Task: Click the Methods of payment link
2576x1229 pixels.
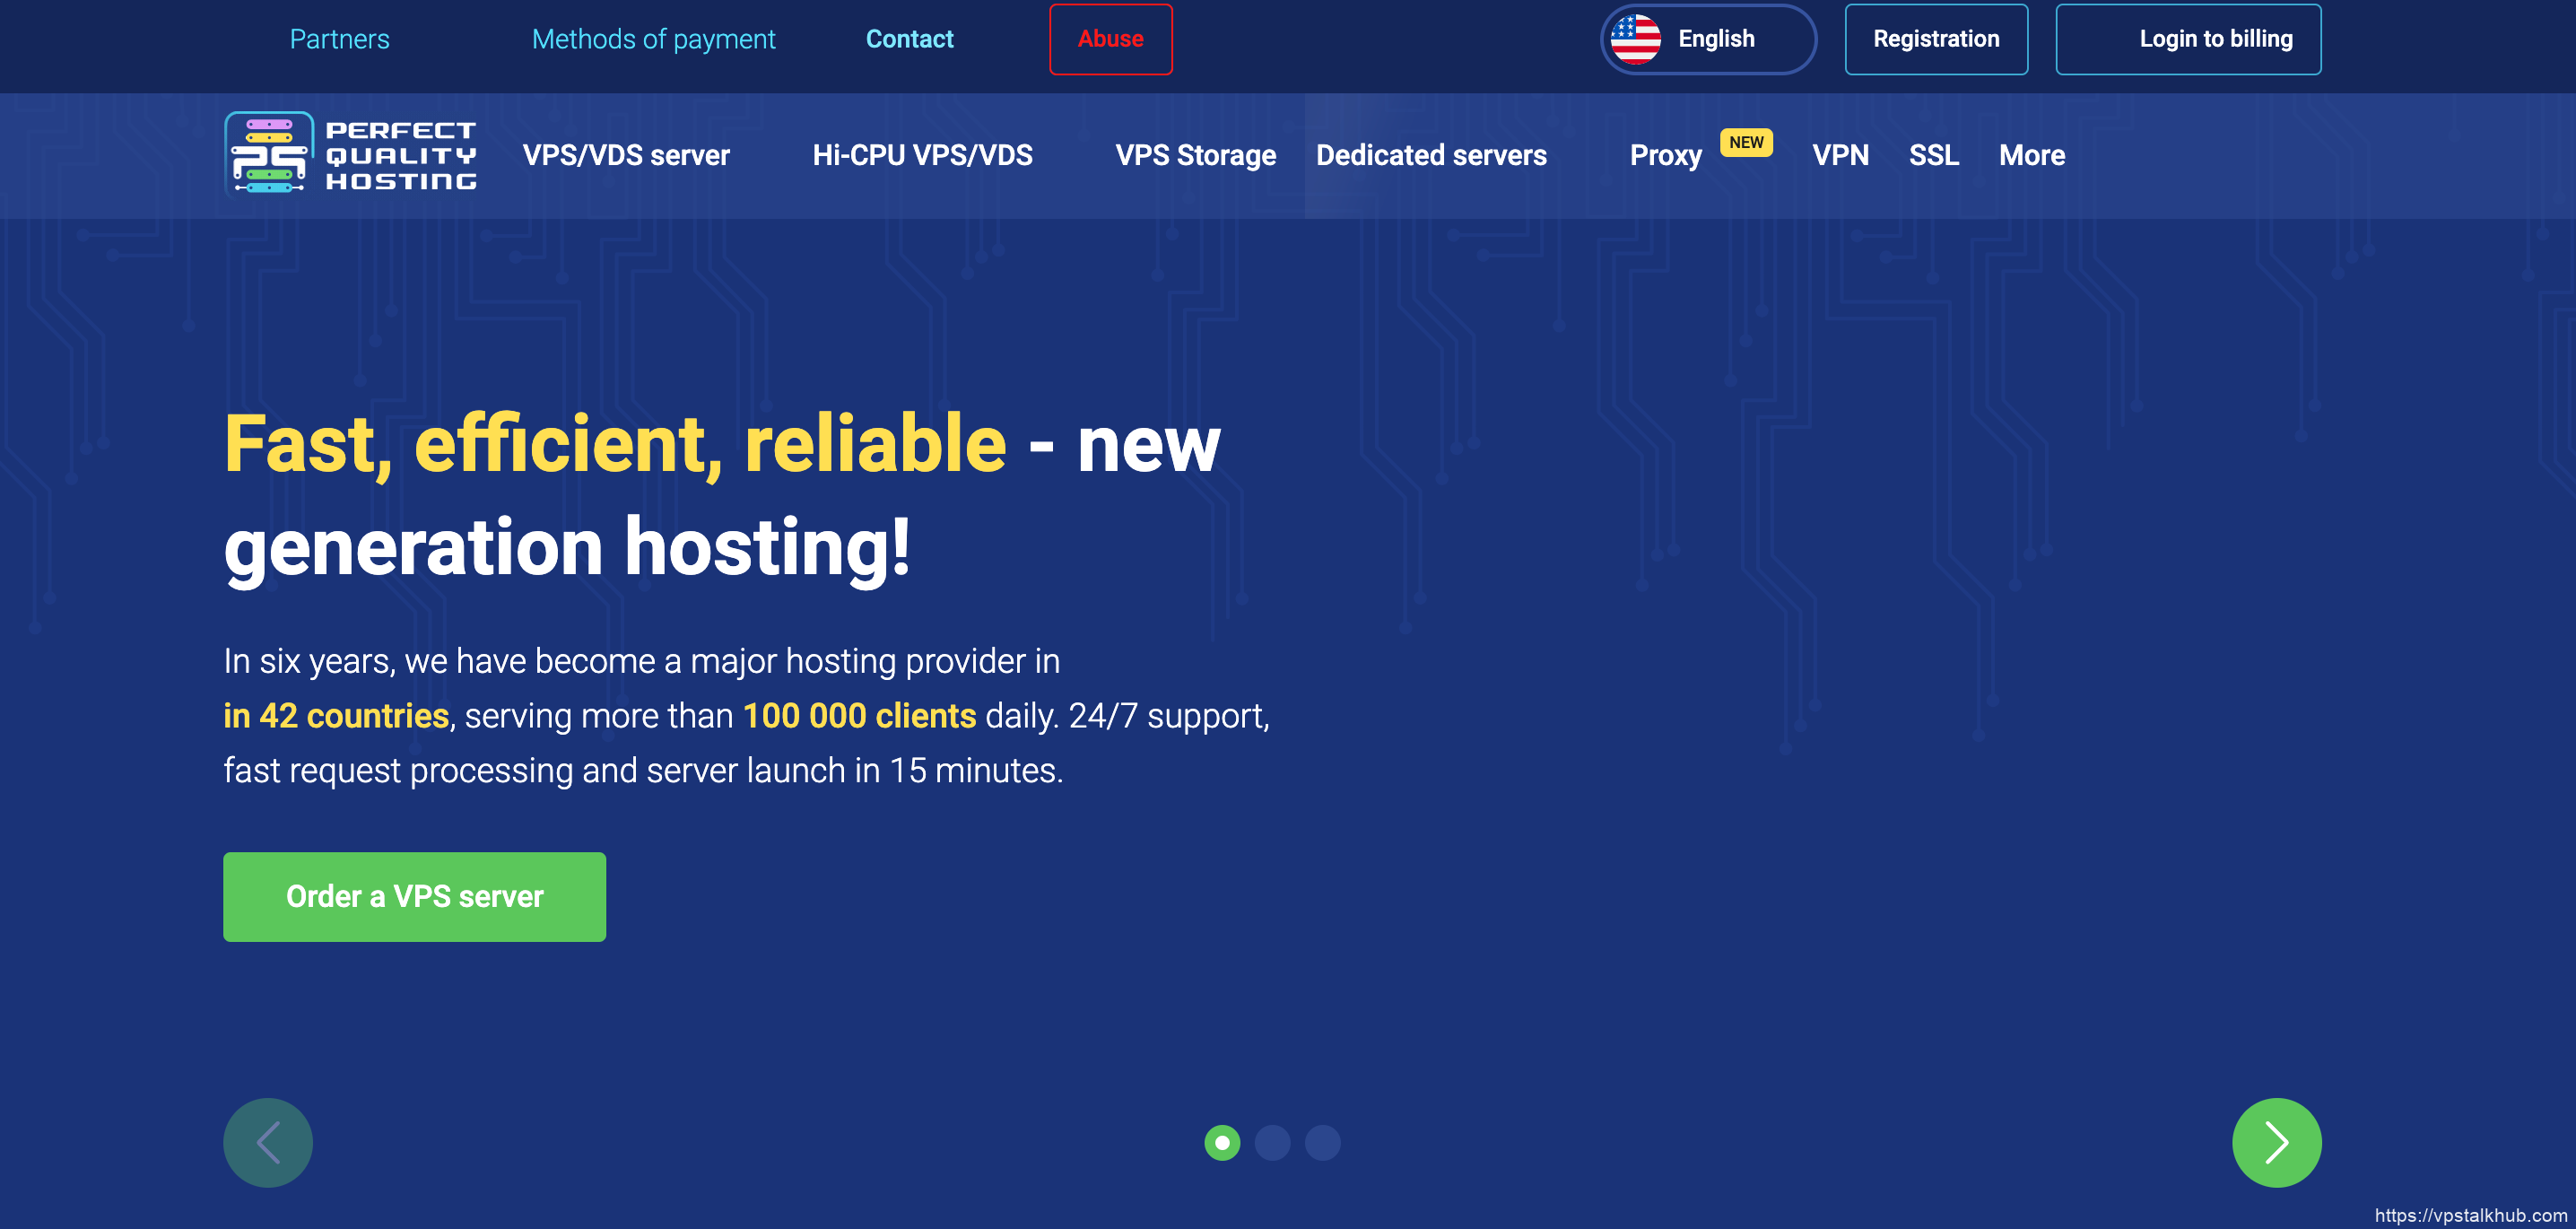Action: [x=653, y=39]
